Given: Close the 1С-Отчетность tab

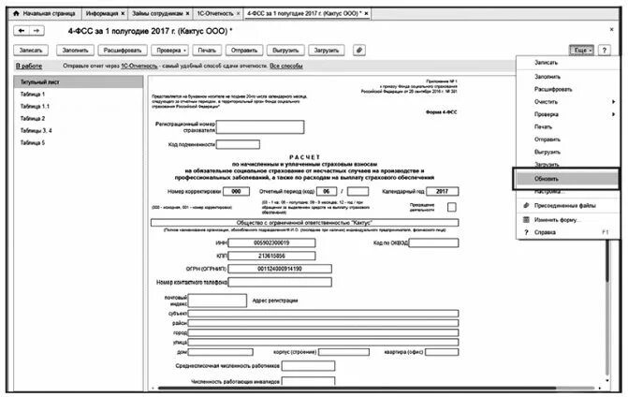Looking at the screenshot, I should click(x=239, y=14).
